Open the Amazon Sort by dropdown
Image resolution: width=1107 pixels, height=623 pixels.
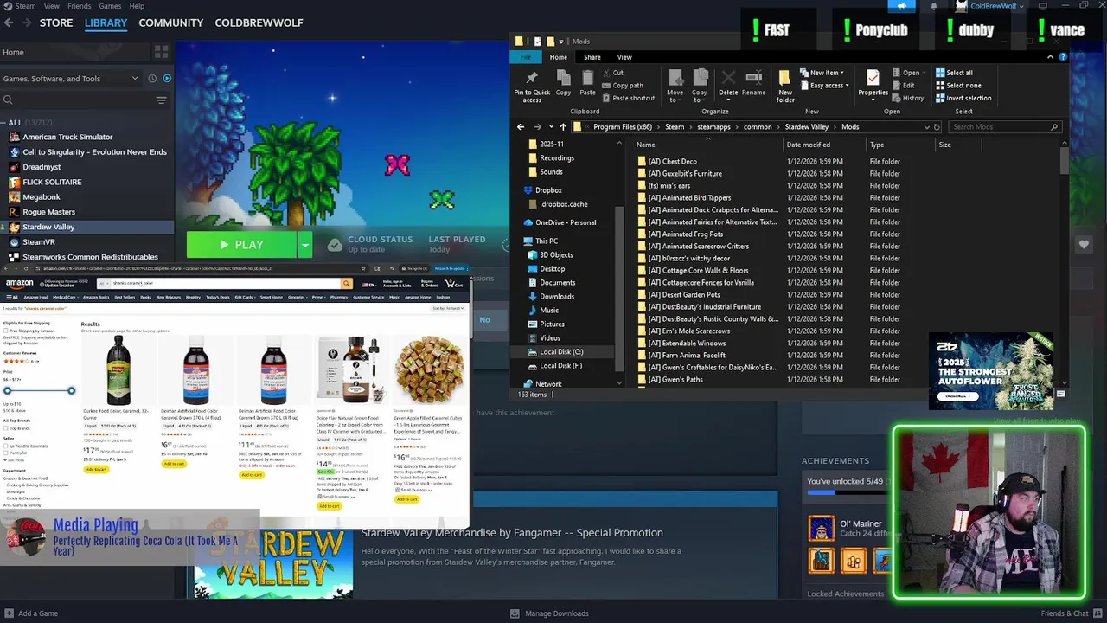pos(450,308)
